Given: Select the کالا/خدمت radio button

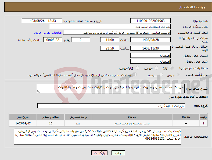Looking at the screenshot, I should pyautogui.click(x=137, y=68).
